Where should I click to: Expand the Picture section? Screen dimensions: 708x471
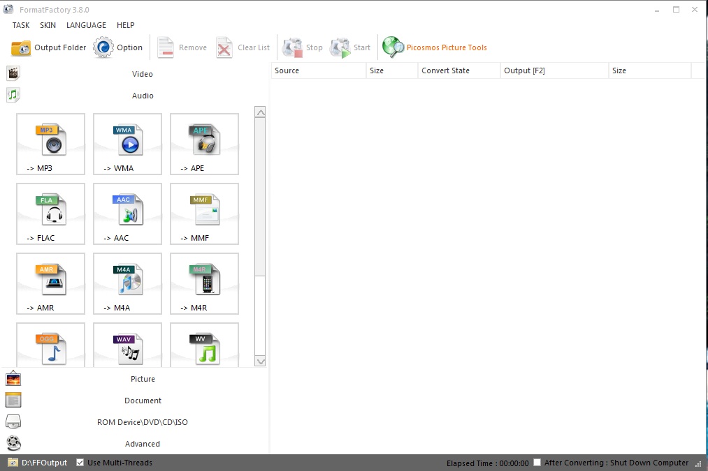pos(143,379)
